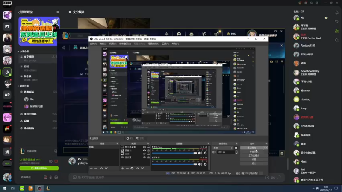342x192 pixels.
Task: Toggle visibility of 显示器采集 source
Action: click(x=144, y=147)
